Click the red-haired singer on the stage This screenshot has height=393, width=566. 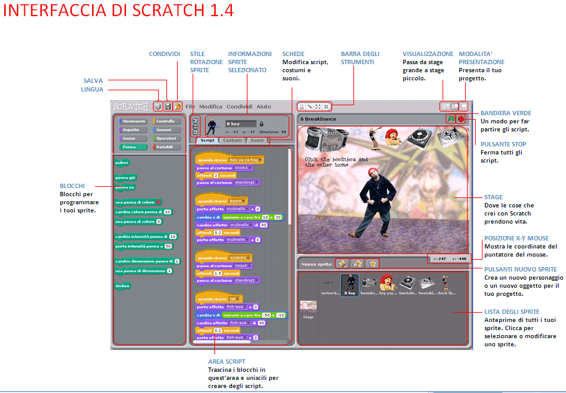[392, 137]
